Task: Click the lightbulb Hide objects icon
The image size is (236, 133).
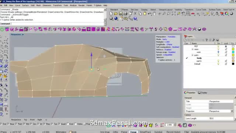Action: point(212,14)
